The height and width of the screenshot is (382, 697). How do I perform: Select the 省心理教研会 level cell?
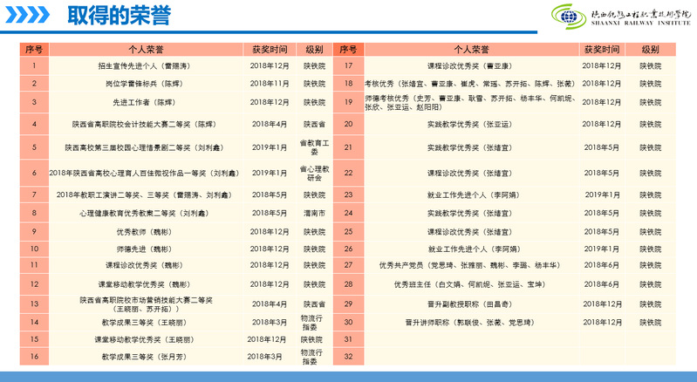pos(313,173)
